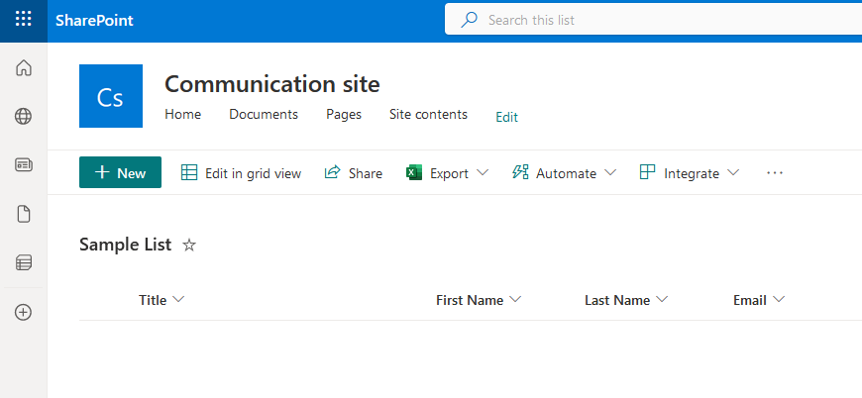This screenshot has height=398, width=862.
Task: Click the Home icon in left rail
Action: tap(24, 68)
